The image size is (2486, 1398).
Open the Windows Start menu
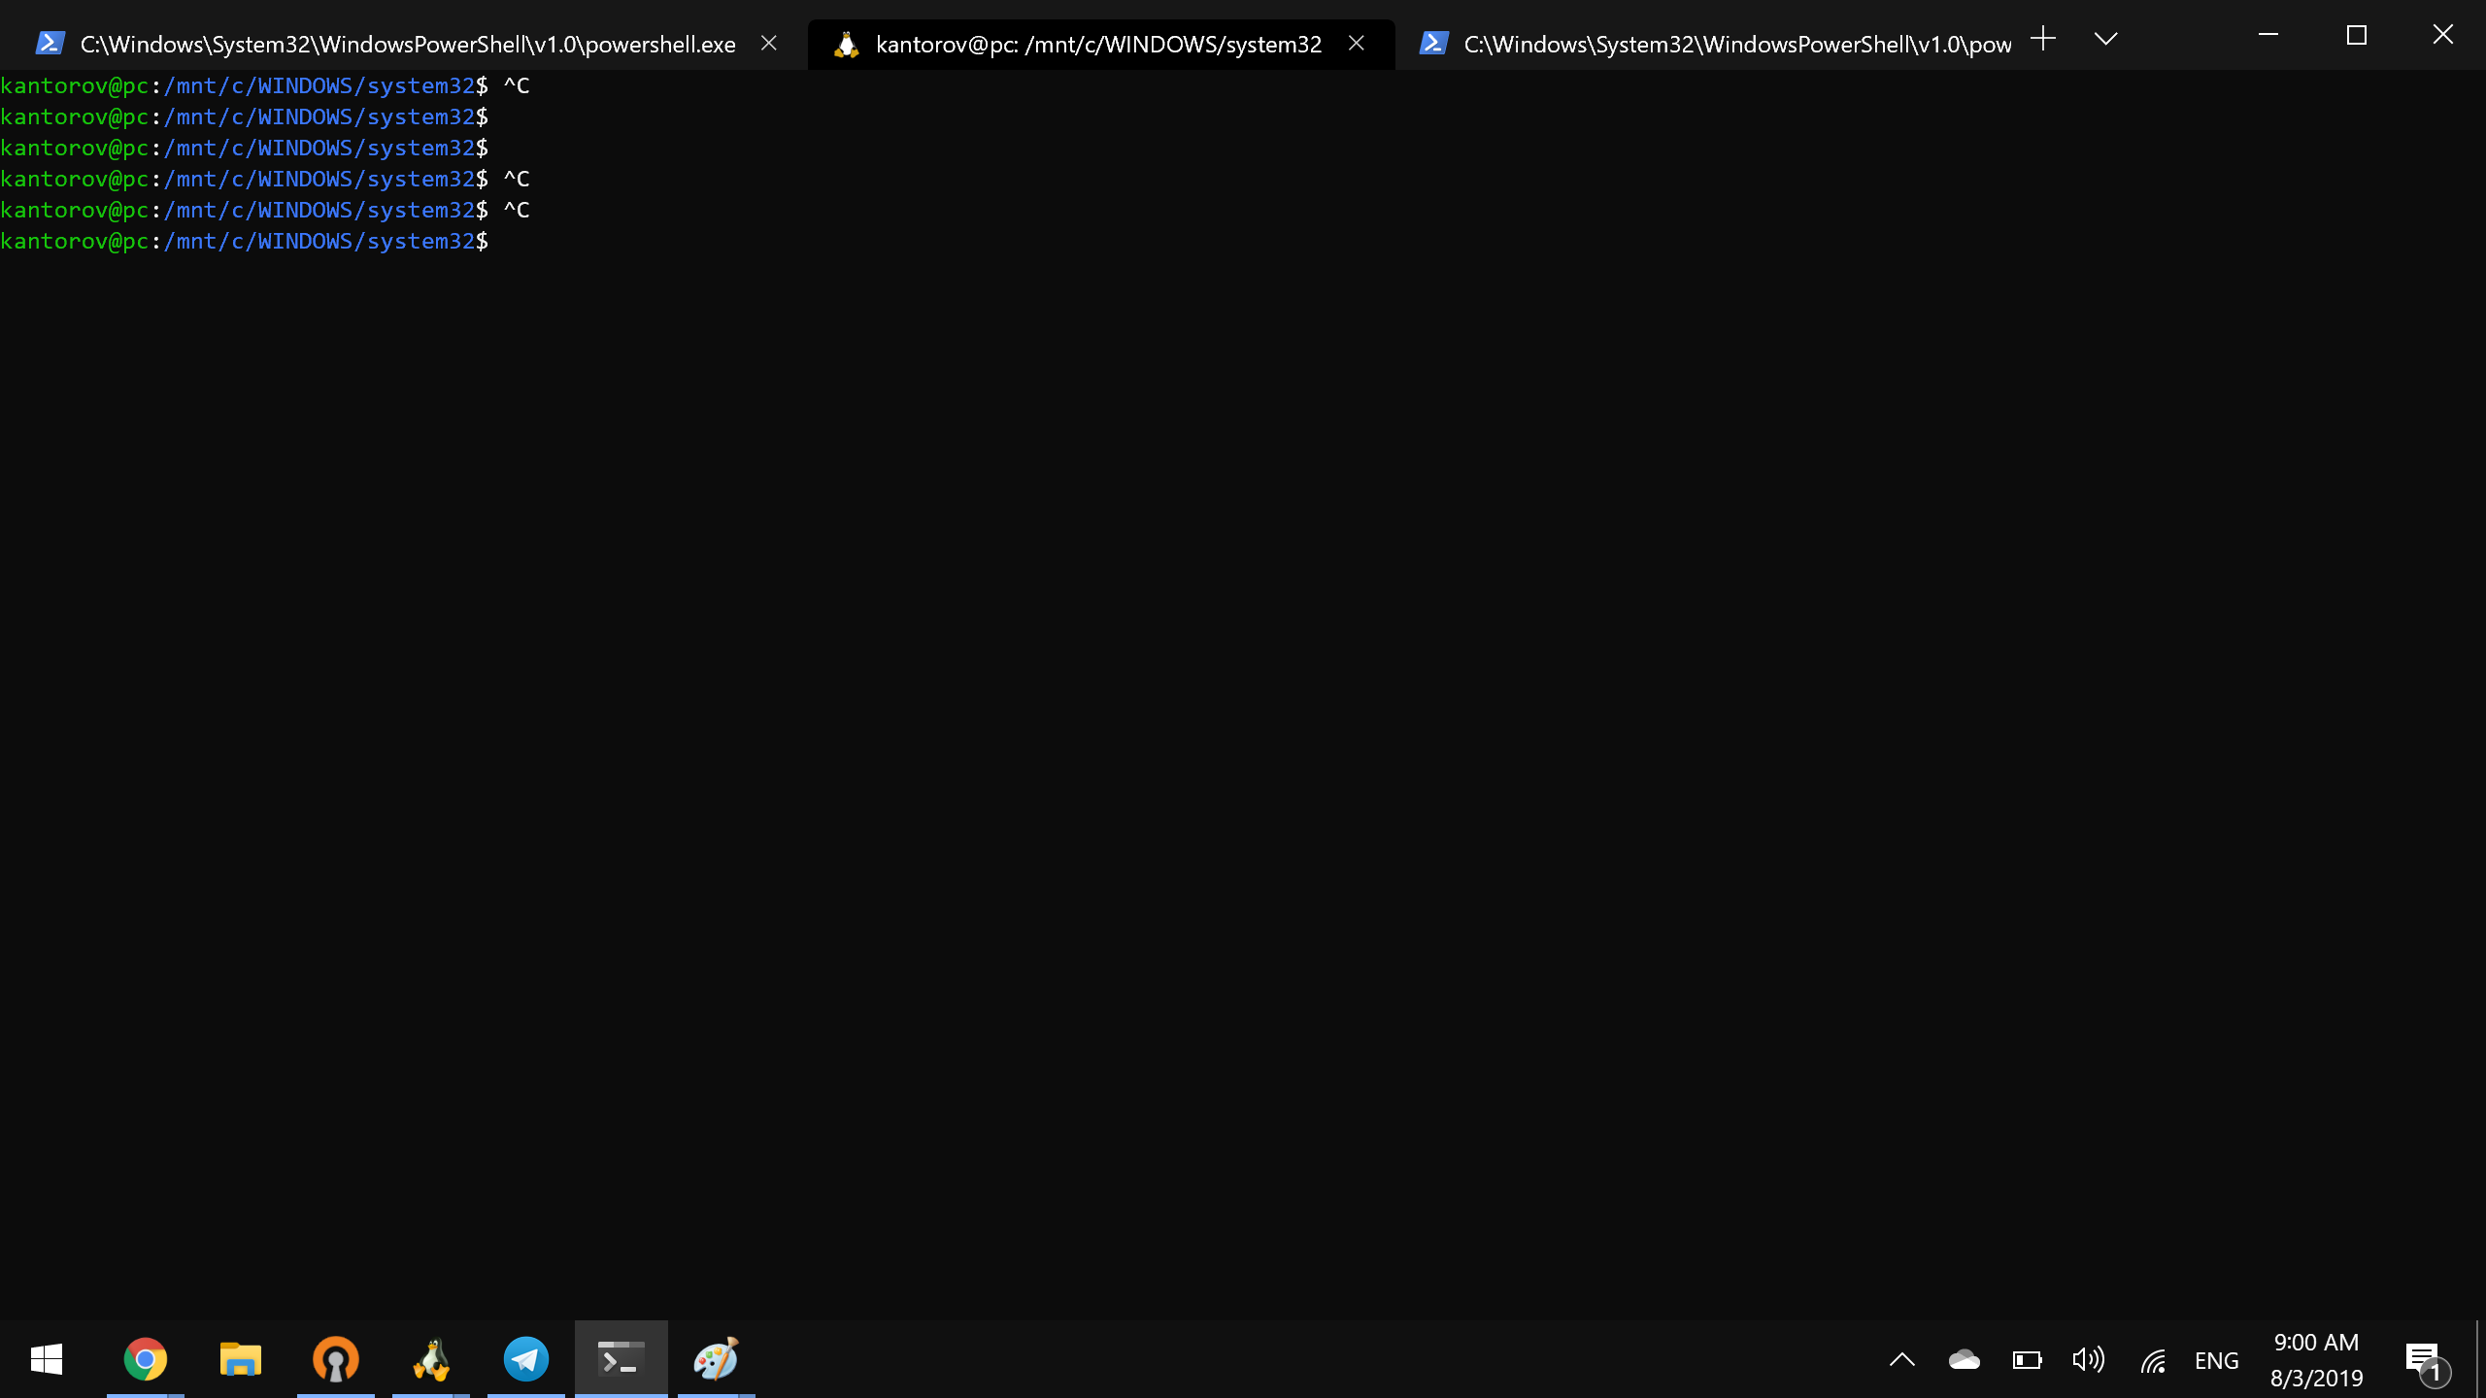47,1359
